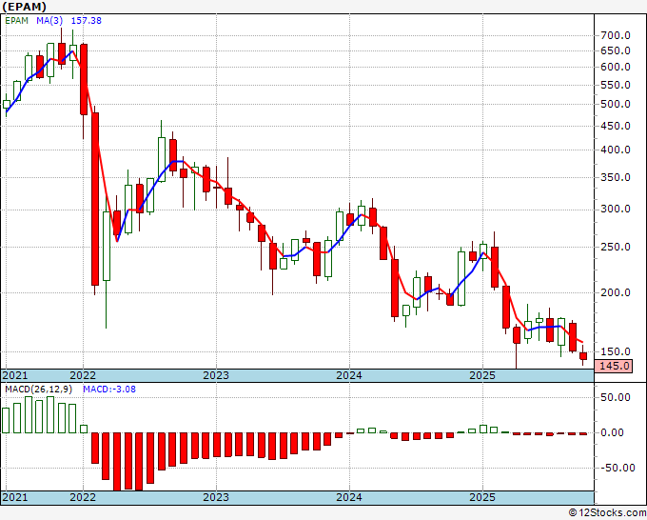
Task: Click the MA(3) indicator label
Action: point(49,21)
